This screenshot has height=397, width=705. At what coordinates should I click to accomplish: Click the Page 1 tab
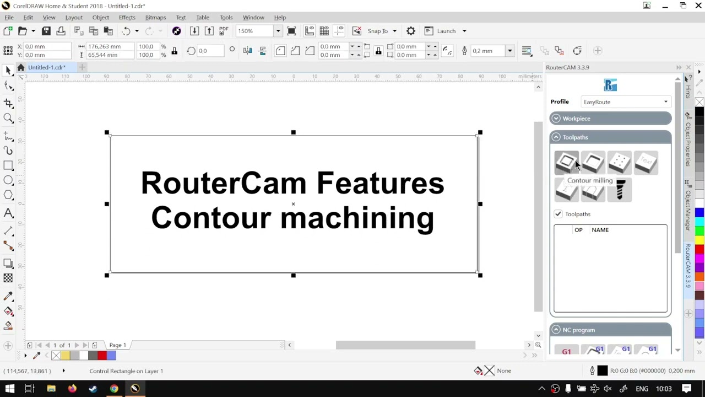(117, 345)
